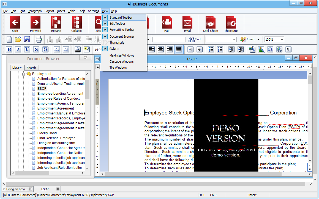
Task: Insert special symbol with Omega icon
Action: 270,49
